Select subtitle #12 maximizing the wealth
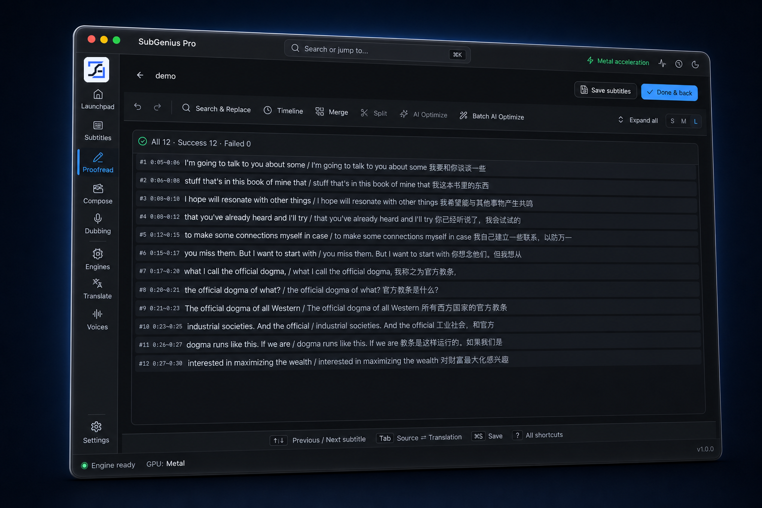 [x=418, y=362]
